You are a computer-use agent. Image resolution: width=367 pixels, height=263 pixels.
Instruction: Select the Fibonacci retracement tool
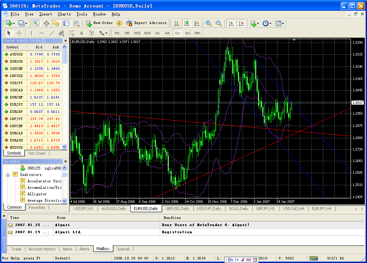coord(71,33)
